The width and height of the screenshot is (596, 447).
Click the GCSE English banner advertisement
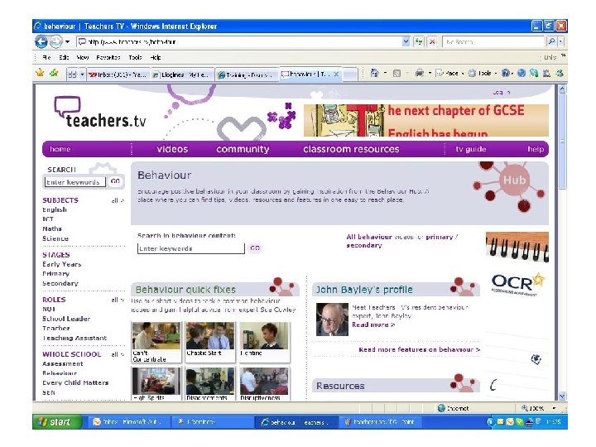pos(426,120)
